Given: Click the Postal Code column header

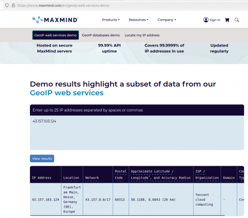Looking at the screenshot, I should (x=120, y=175).
